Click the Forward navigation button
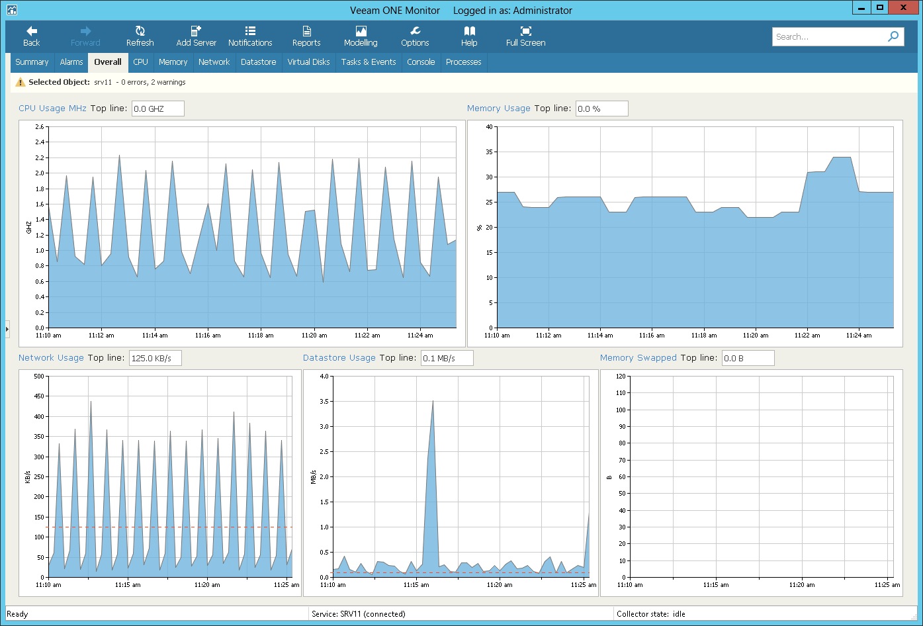The image size is (923, 626). point(85,36)
